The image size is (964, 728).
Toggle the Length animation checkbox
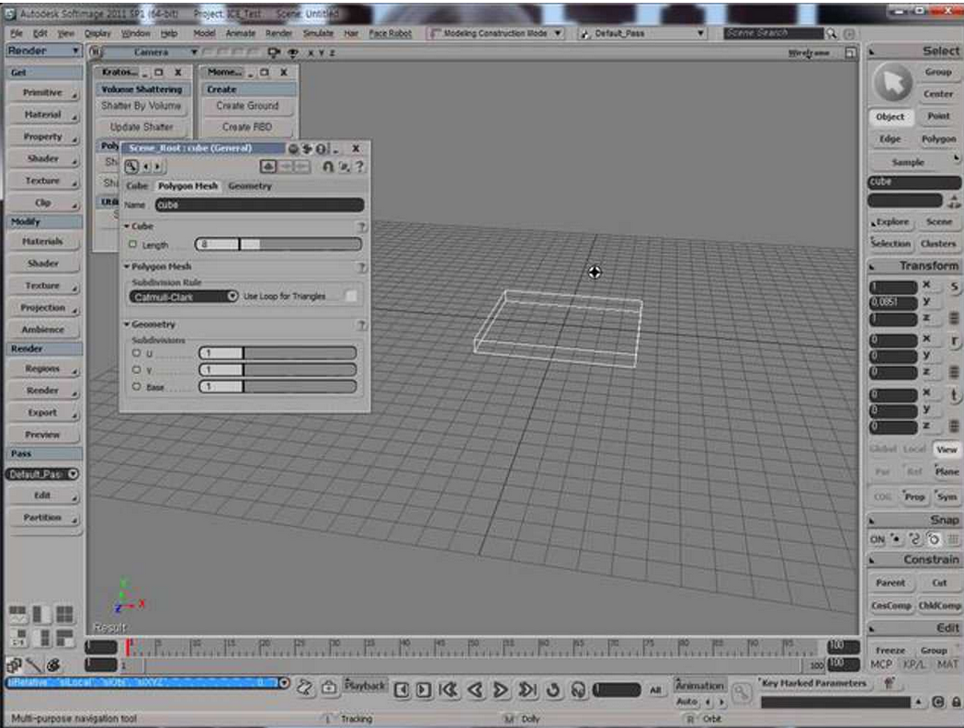tap(133, 245)
